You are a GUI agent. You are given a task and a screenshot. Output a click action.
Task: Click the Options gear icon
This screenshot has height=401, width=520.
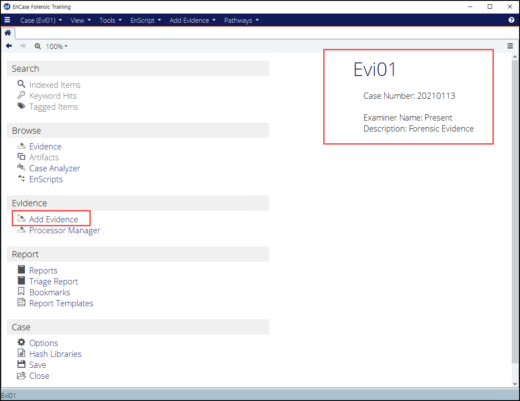coord(21,342)
